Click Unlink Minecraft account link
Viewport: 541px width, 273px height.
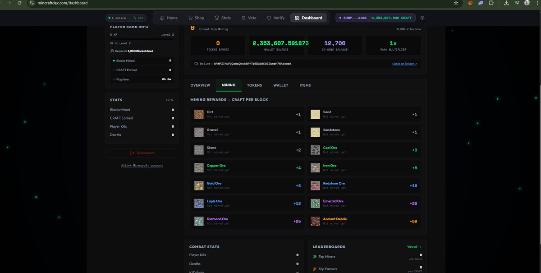[142, 166]
